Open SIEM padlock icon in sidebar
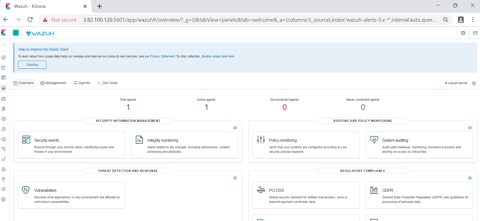The image size is (480, 221). pyautogui.click(x=4, y=169)
